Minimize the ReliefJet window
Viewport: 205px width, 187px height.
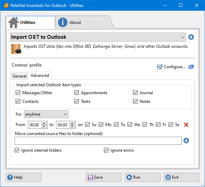tap(165, 5)
